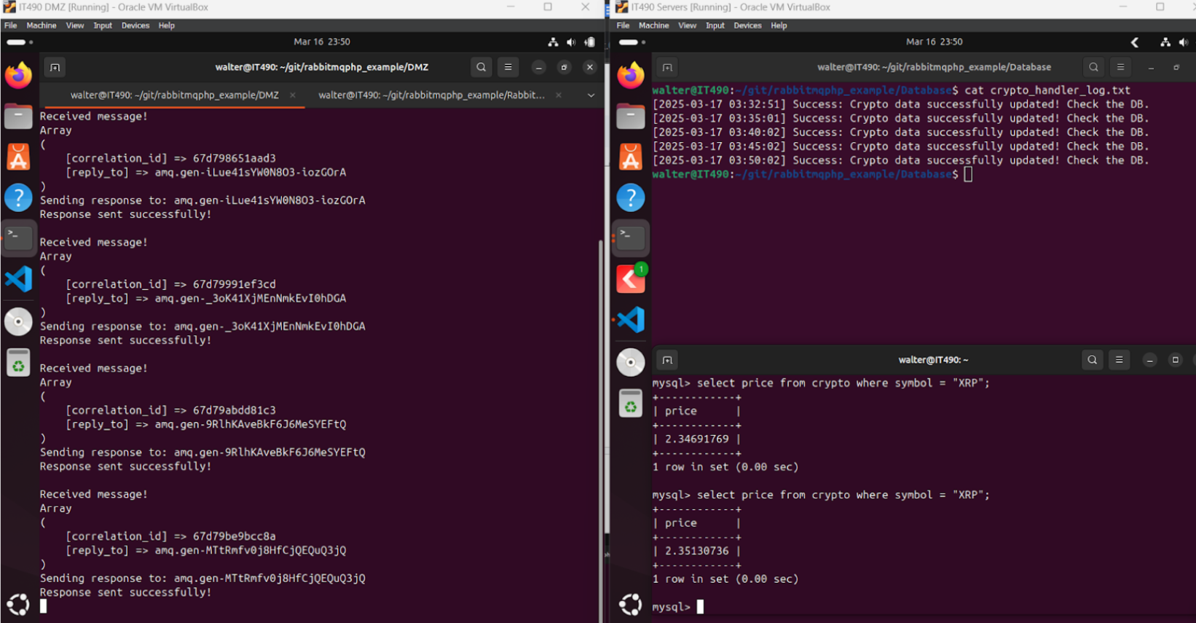The width and height of the screenshot is (1196, 623).
Task: Open Show Applications in DMZ VM
Action: [18, 604]
